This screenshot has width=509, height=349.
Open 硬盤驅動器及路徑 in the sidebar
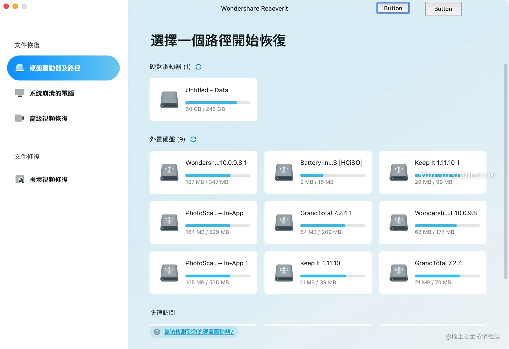(63, 68)
